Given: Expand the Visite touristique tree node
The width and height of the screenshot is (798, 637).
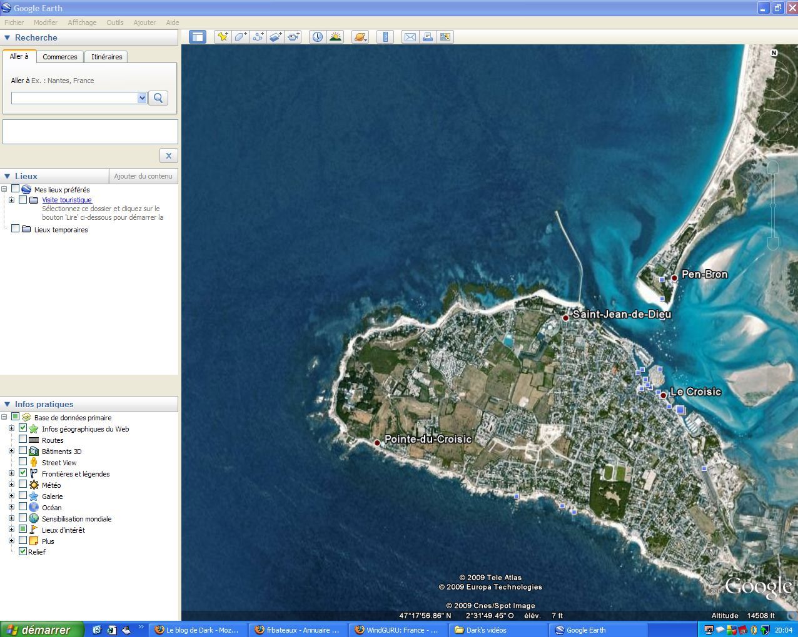Looking at the screenshot, I should click(11, 200).
